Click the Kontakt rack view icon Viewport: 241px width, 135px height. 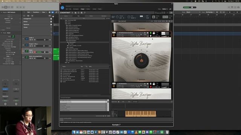pyautogui.click(x=82, y=13)
